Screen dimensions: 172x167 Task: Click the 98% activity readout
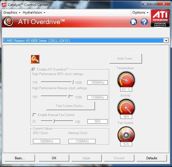[126, 117]
